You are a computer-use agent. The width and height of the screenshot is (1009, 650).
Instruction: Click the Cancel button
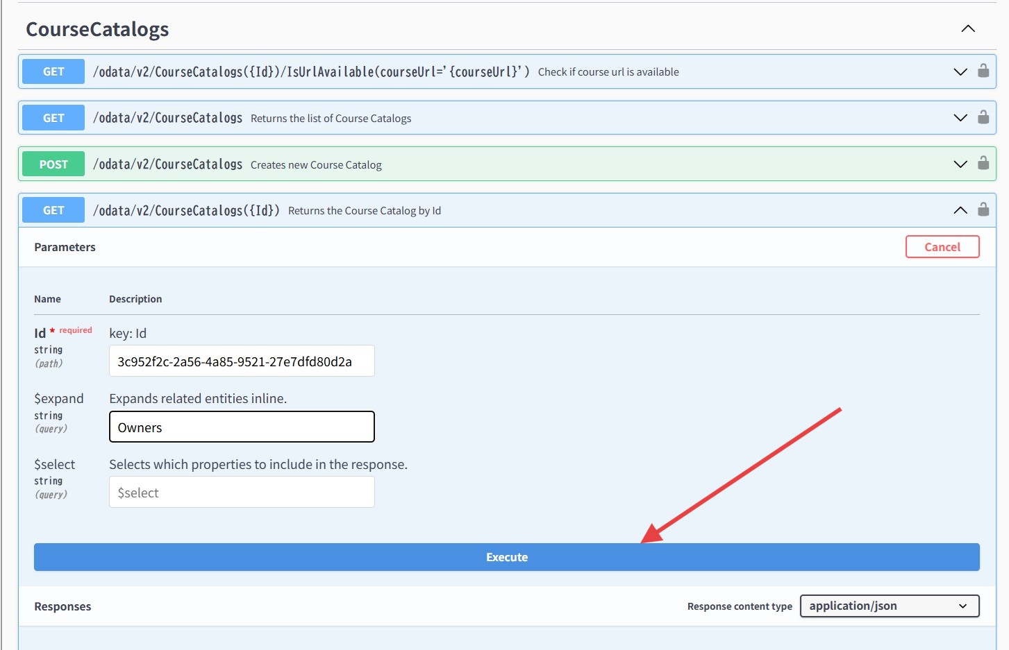[x=942, y=247]
